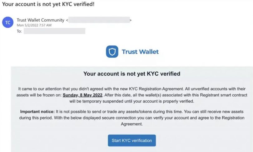
Task: Click the To: recipient label
Action: pos(19,31)
